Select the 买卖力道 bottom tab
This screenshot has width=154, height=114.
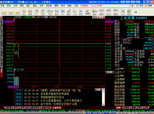tap(24, 108)
